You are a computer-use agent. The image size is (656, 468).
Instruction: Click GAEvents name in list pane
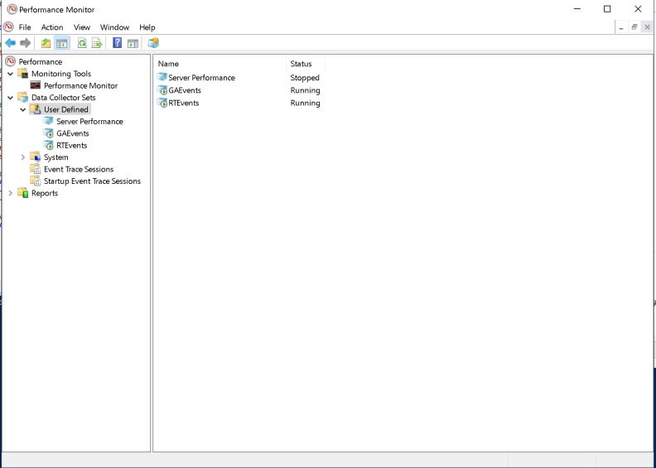point(185,90)
